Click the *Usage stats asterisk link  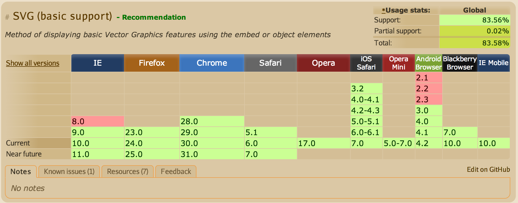pos(384,10)
